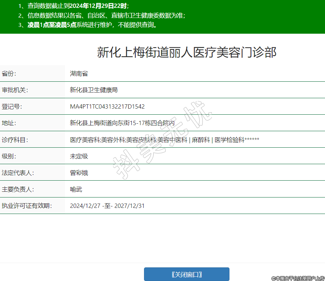This screenshot has height=281, width=325.
Task: Click the address value on 向东街15-17栋
Action: (122, 123)
